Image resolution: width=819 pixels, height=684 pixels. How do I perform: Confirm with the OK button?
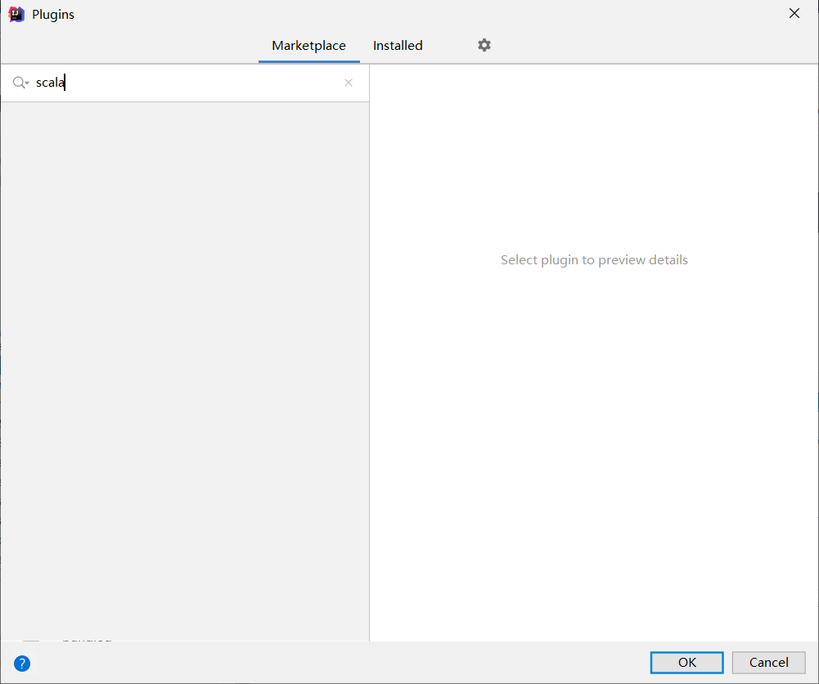click(x=686, y=663)
